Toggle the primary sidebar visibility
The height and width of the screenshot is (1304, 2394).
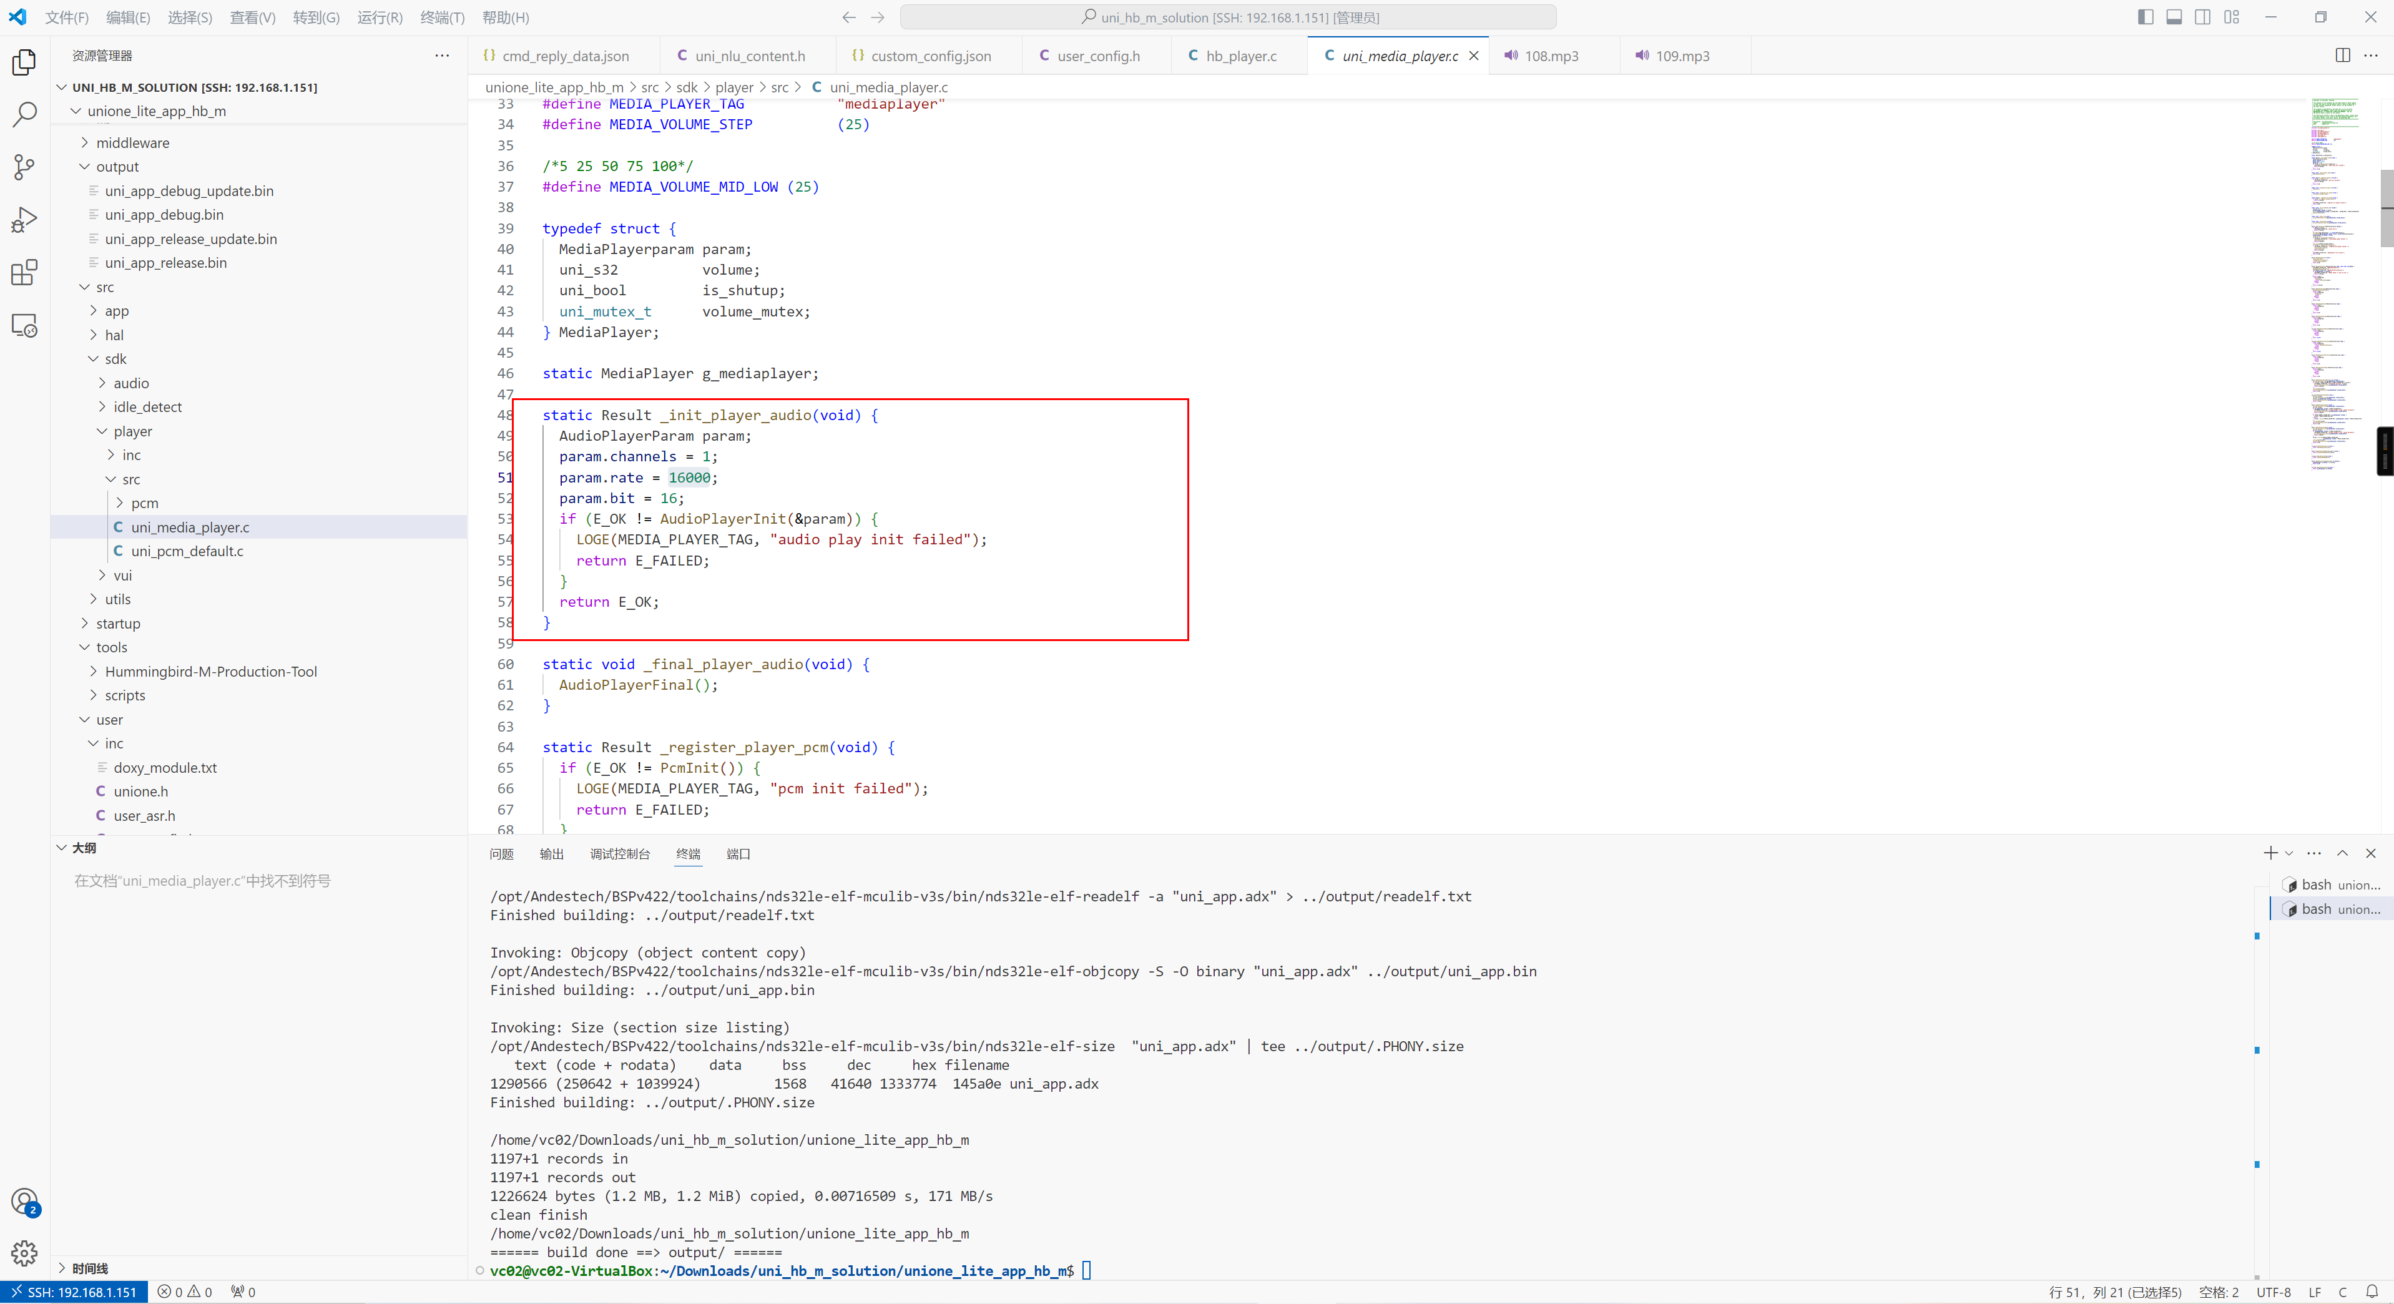tap(2145, 17)
